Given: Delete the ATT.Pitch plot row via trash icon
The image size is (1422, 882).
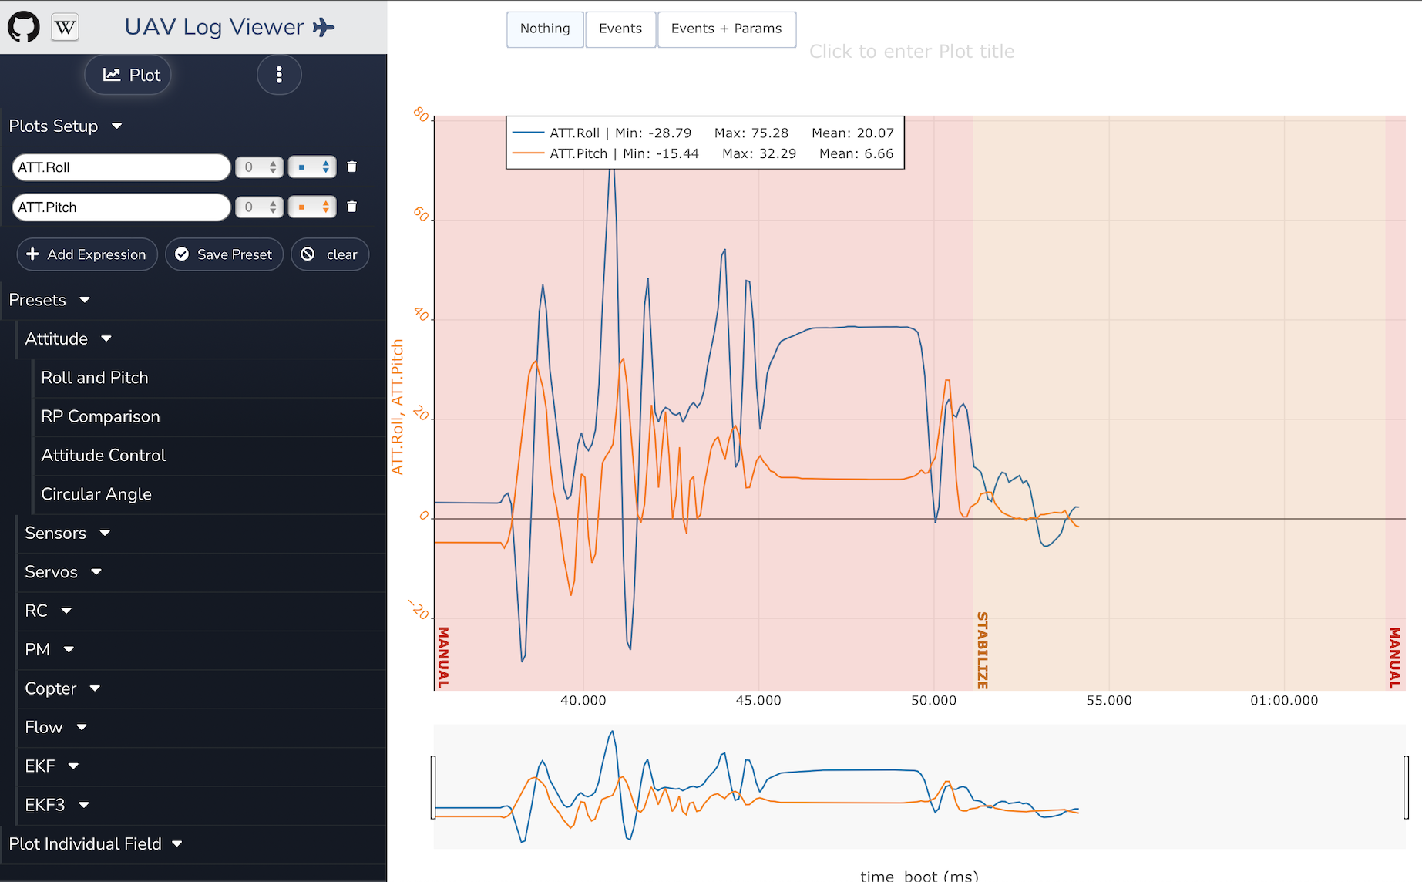Looking at the screenshot, I should (352, 207).
